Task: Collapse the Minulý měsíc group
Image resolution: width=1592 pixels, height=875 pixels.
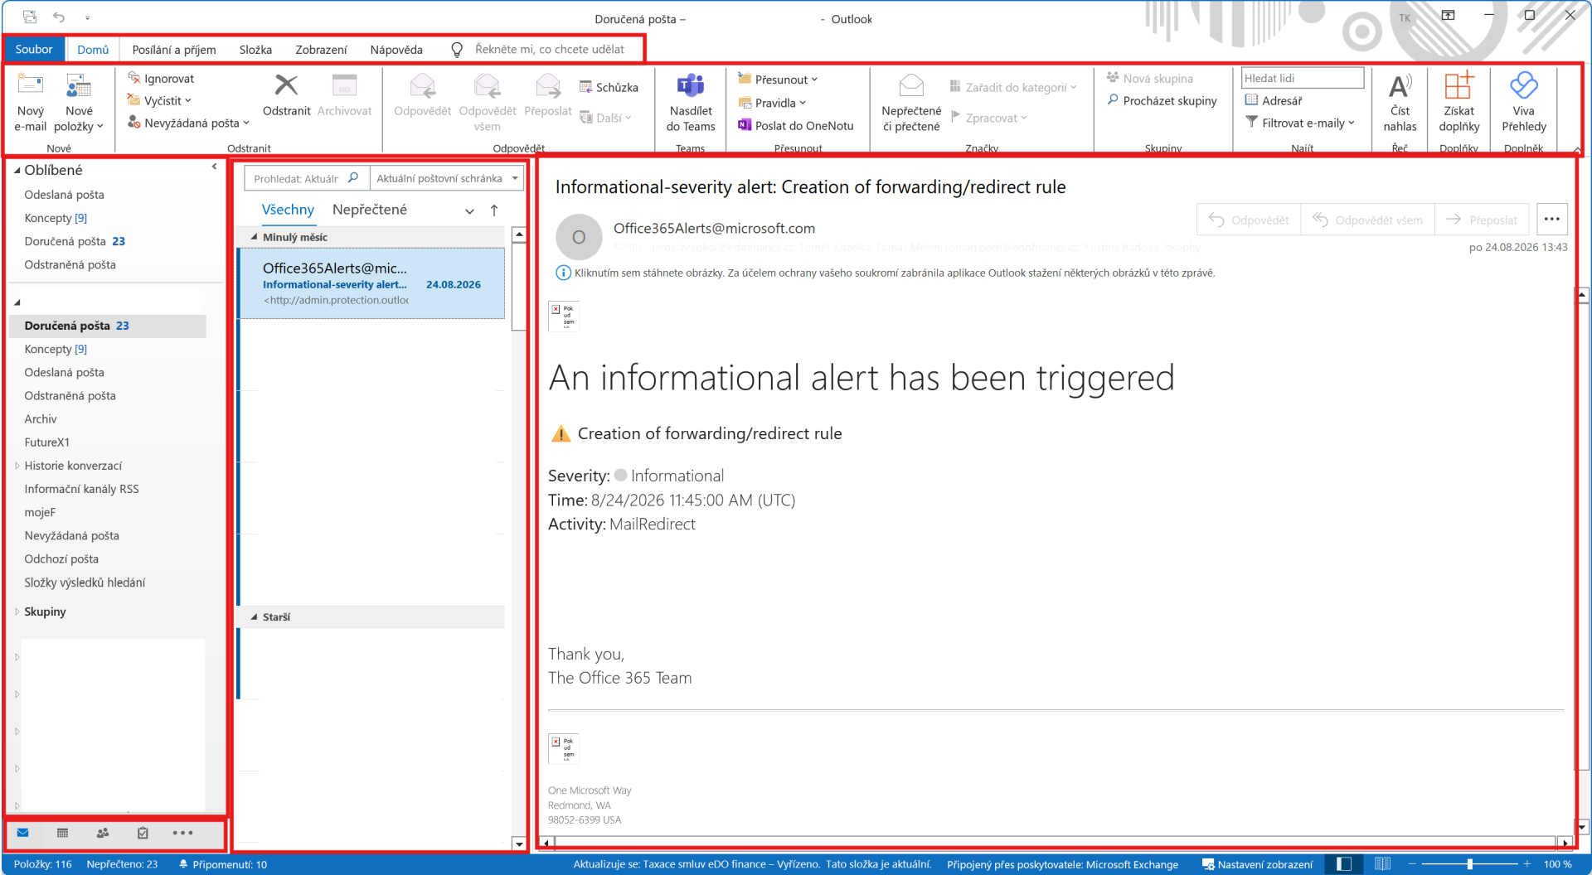Action: (255, 238)
